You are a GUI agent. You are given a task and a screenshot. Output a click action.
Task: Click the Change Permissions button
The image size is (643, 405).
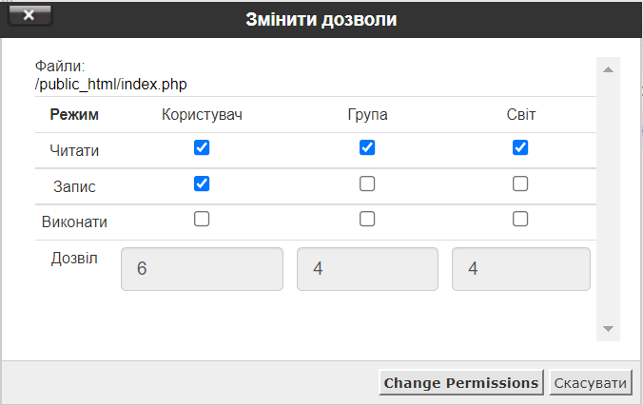(x=460, y=383)
